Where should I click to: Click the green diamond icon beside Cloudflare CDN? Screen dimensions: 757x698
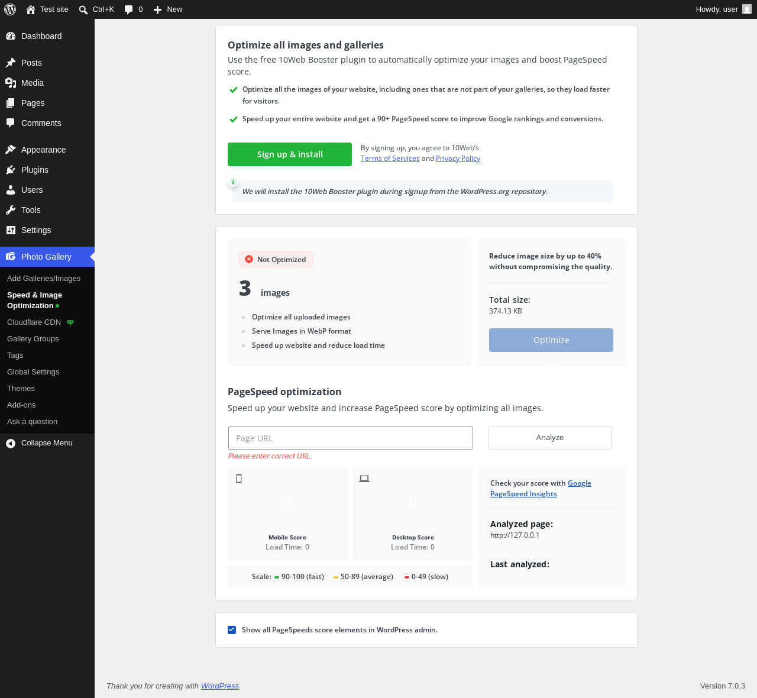click(70, 322)
